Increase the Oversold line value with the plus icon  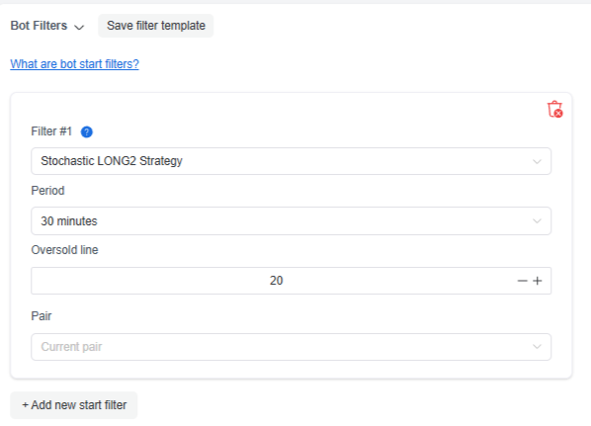(x=538, y=281)
